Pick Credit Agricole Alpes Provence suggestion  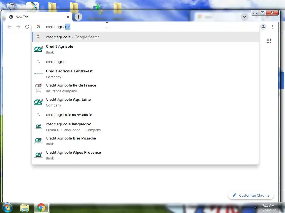145,155
